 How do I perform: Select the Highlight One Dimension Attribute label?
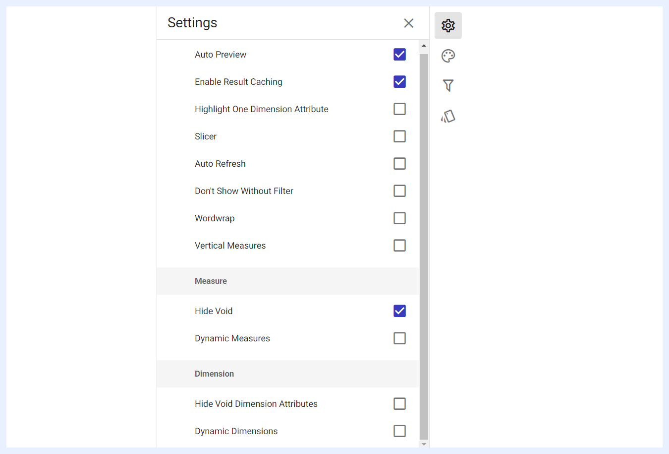[262, 109]
